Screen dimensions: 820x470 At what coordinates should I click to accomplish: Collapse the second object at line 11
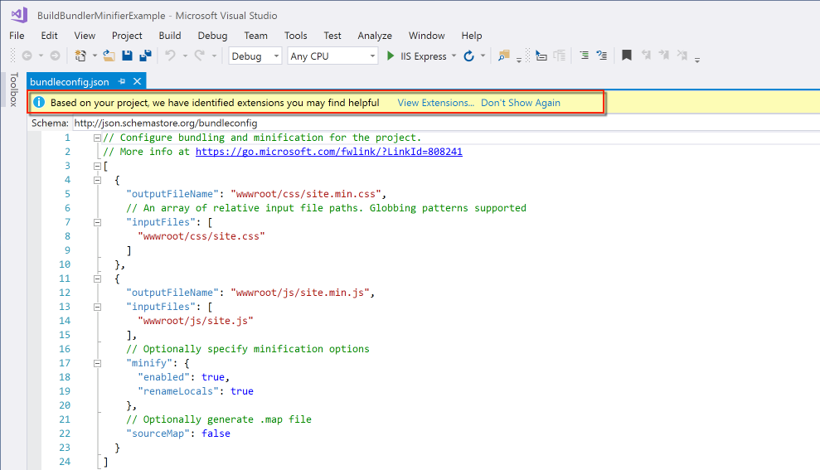[x=97, y=279]
